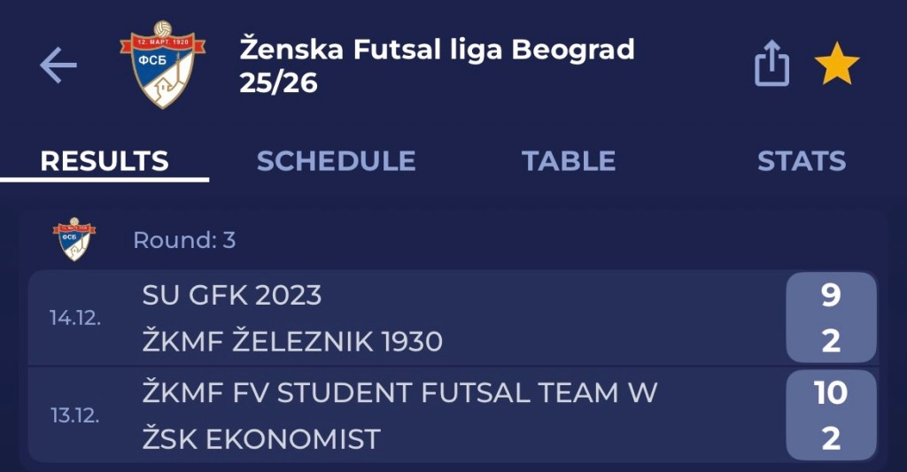Tap the 25/26 season label
This screenshot has width=907, height=472.
[278, 83]
